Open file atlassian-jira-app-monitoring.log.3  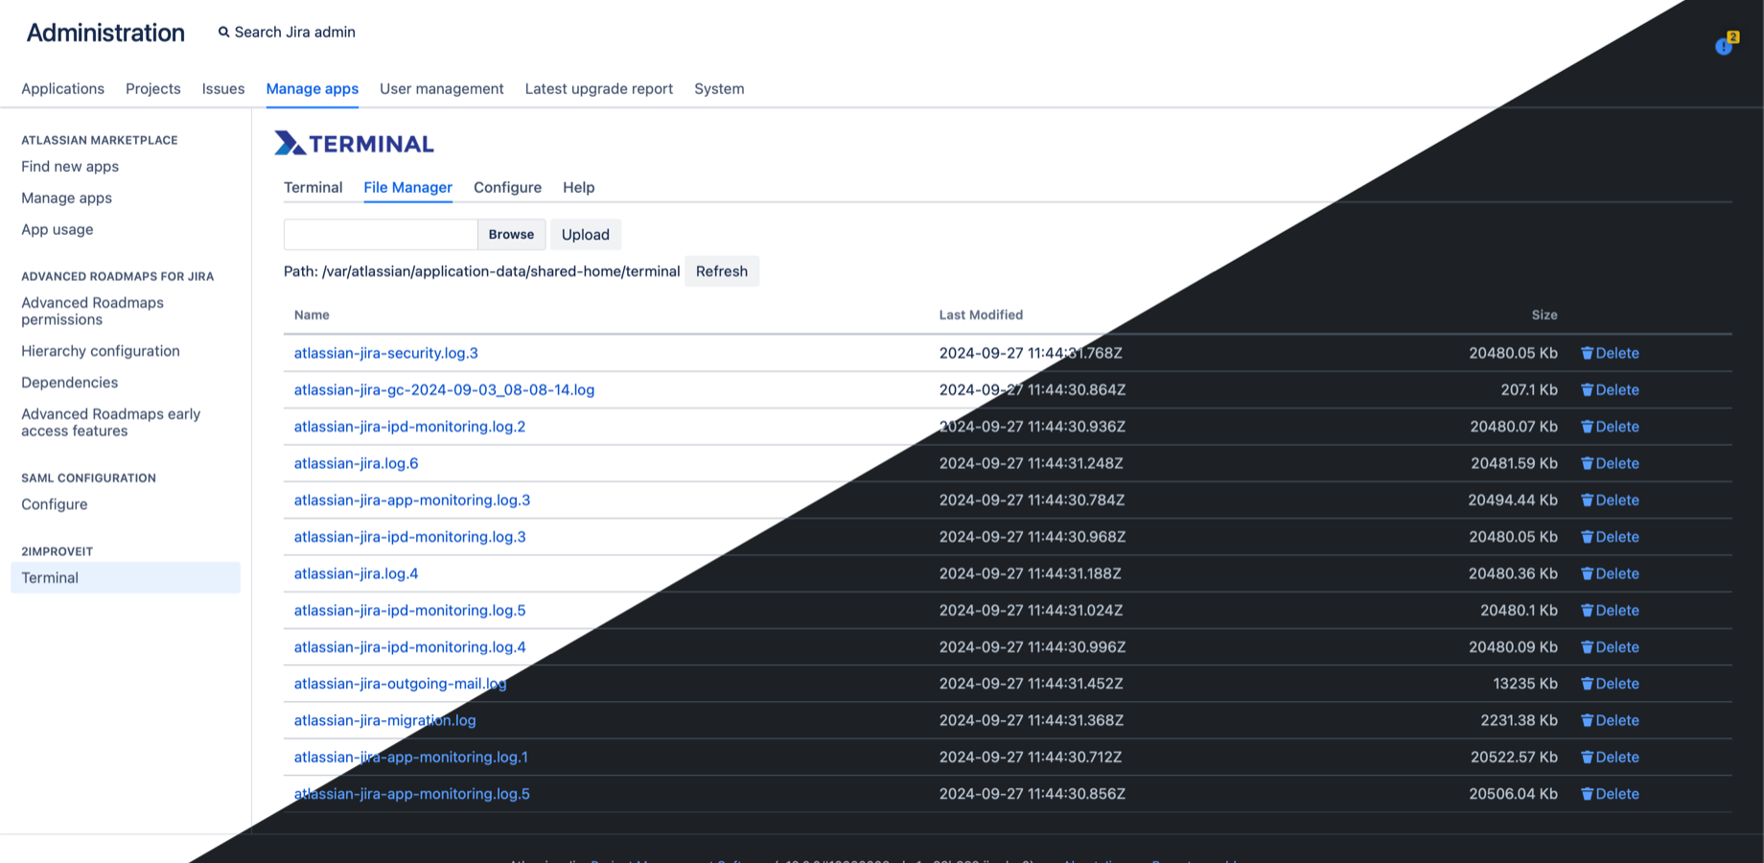411,500
